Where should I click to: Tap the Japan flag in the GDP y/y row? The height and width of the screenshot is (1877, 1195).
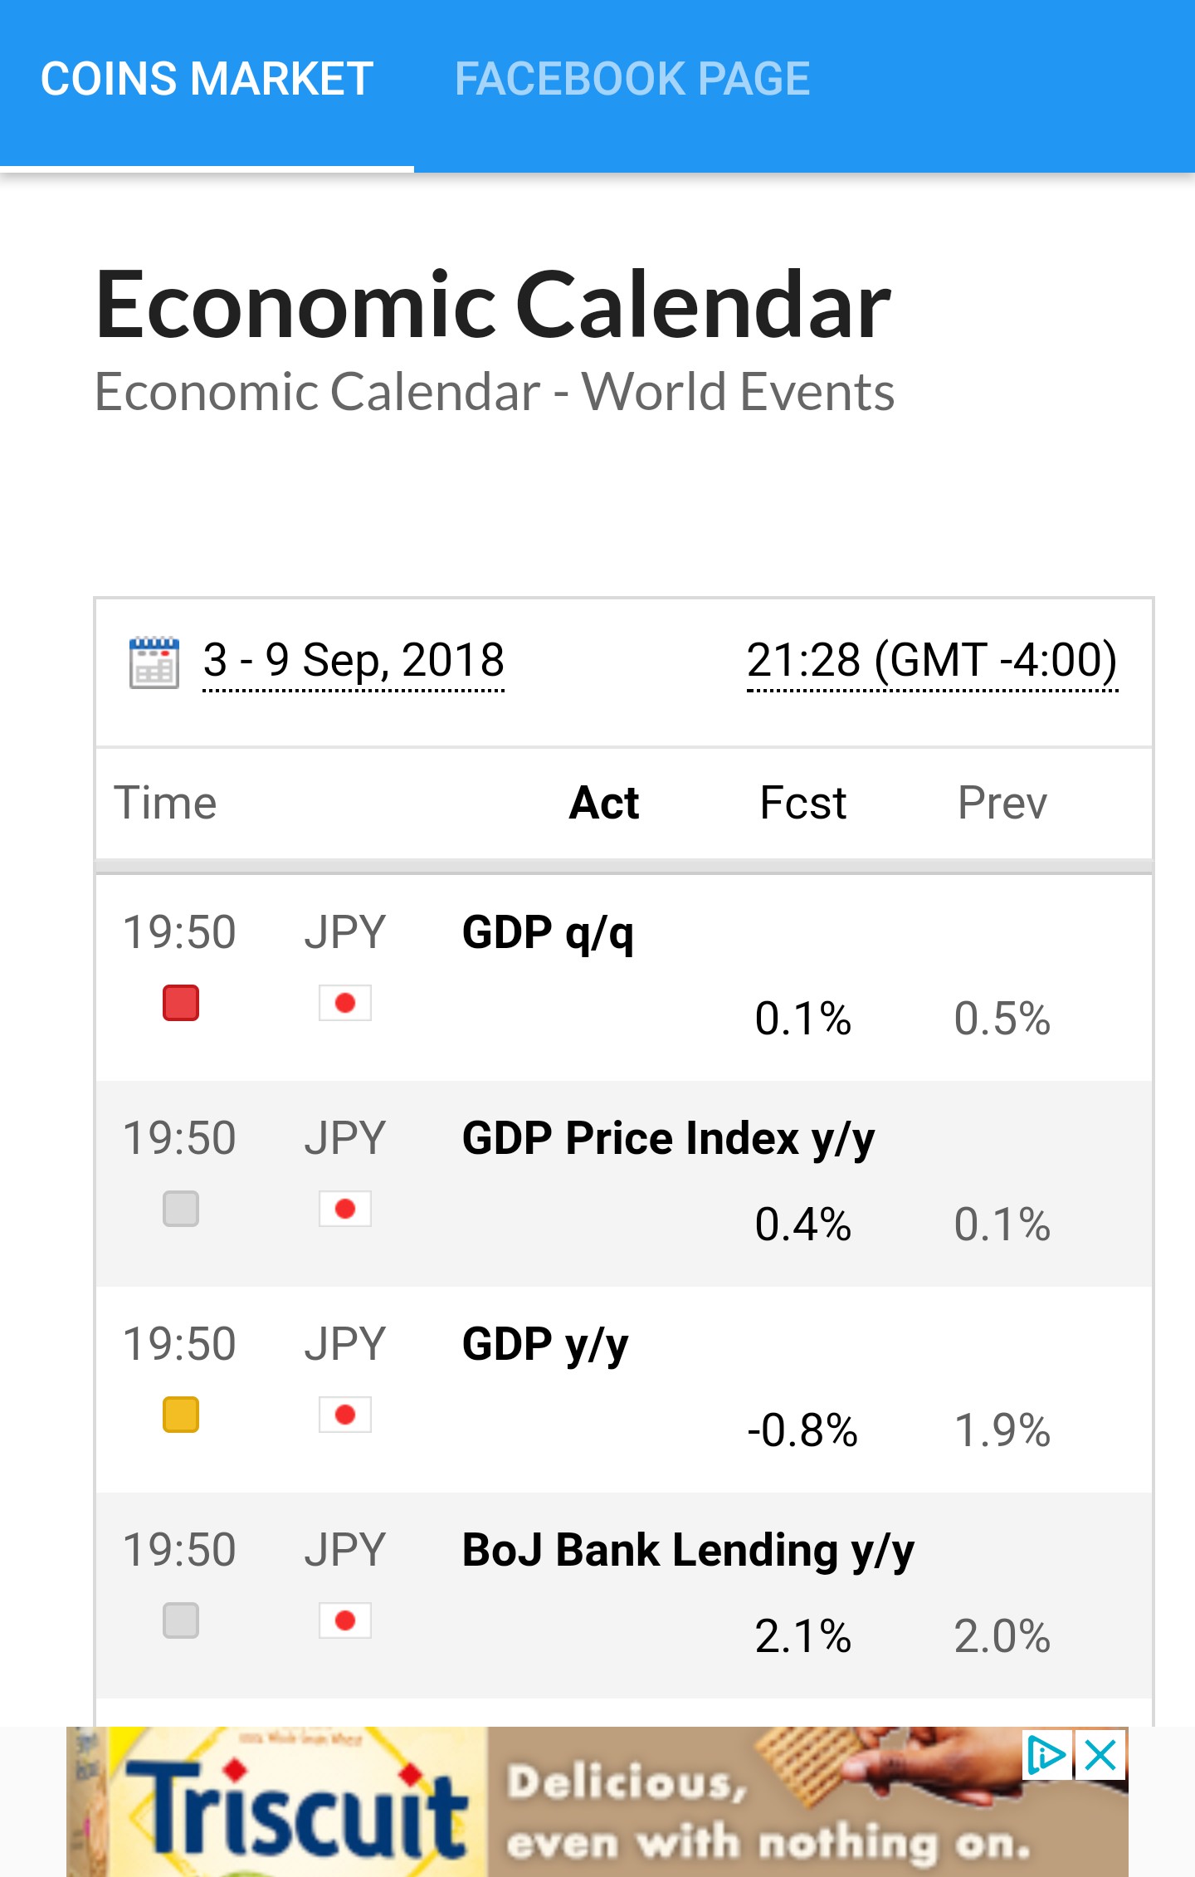point(345,1415)
